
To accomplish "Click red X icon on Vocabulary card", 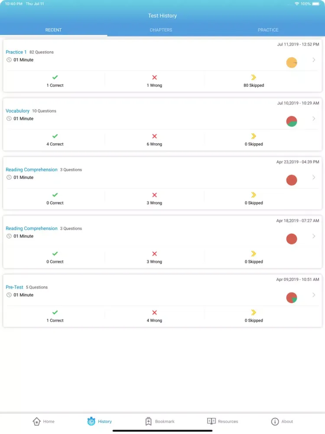I will 154,136.
